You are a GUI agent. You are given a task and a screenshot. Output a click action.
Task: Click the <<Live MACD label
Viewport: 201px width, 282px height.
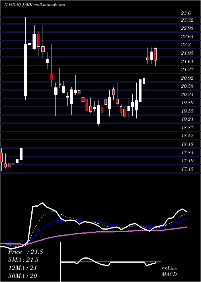169,272
